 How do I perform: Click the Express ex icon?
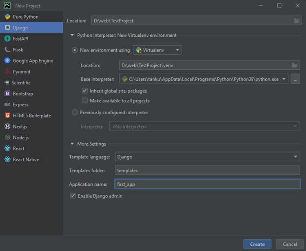[7, 104]
